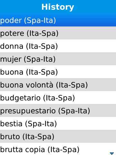
Task: Click the '(Ita-Spa)' label after brutta copia
Action: click(63, 150)
